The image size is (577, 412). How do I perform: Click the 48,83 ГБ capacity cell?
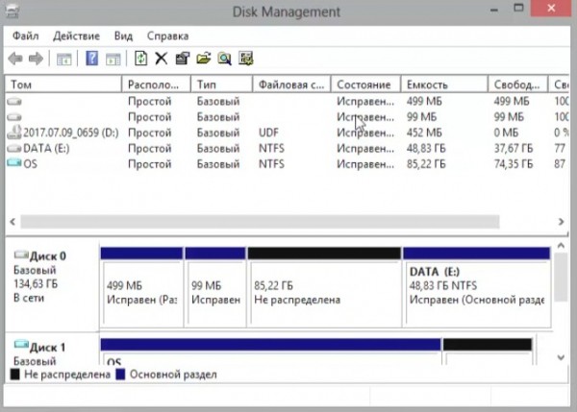click(x=426, y=149)
